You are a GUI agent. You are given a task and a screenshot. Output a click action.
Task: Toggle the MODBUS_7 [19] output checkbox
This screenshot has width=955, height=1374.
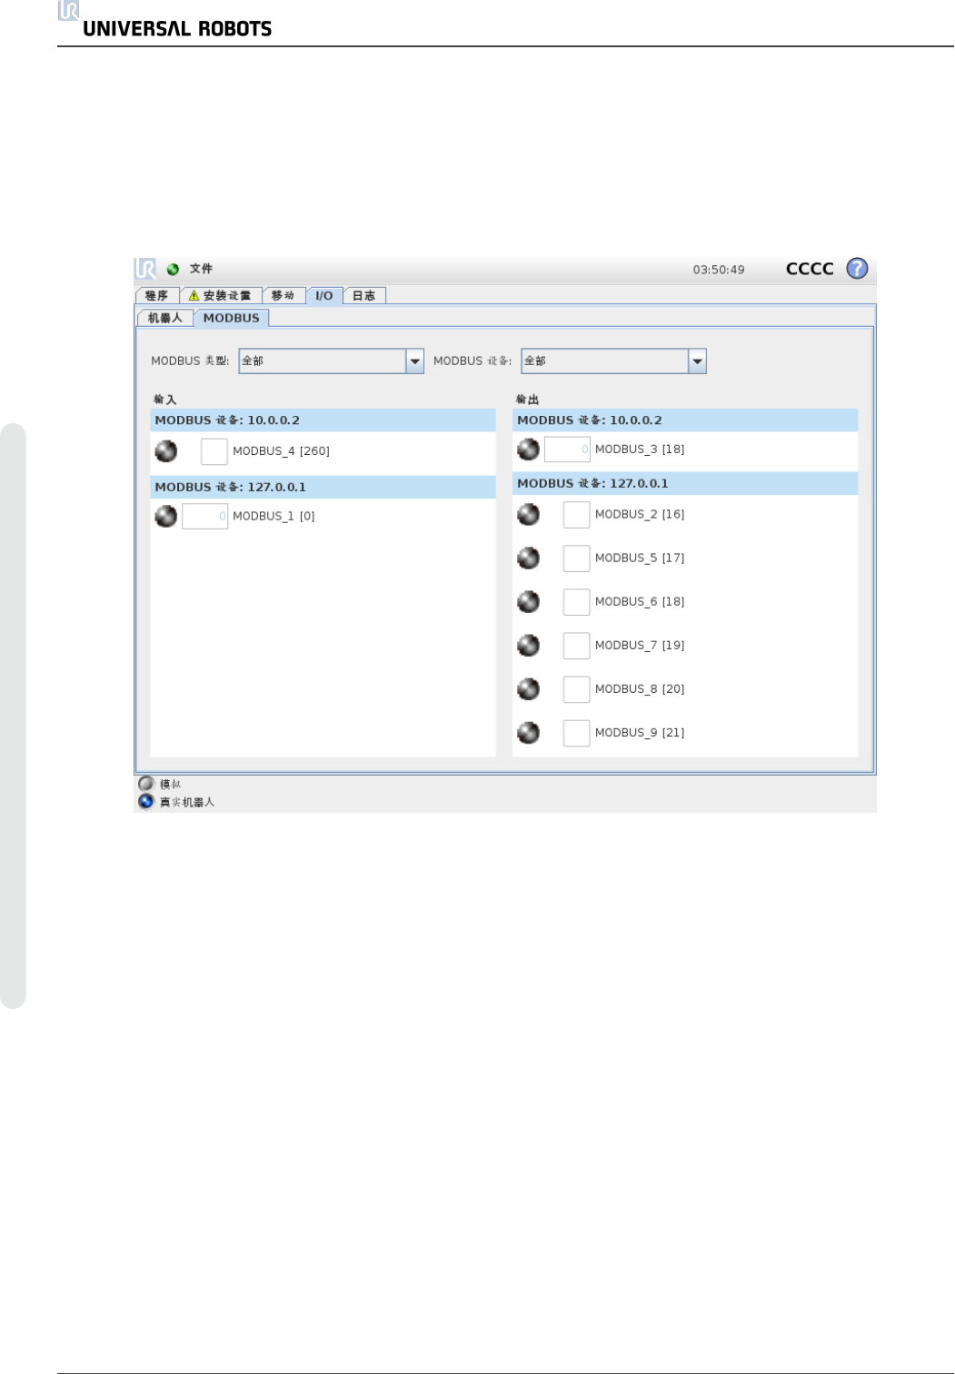point(576,646)
